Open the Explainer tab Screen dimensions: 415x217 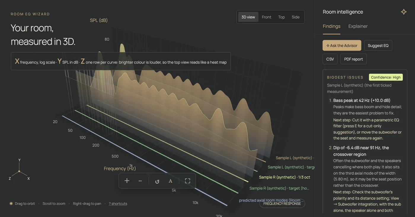(358, 26)
